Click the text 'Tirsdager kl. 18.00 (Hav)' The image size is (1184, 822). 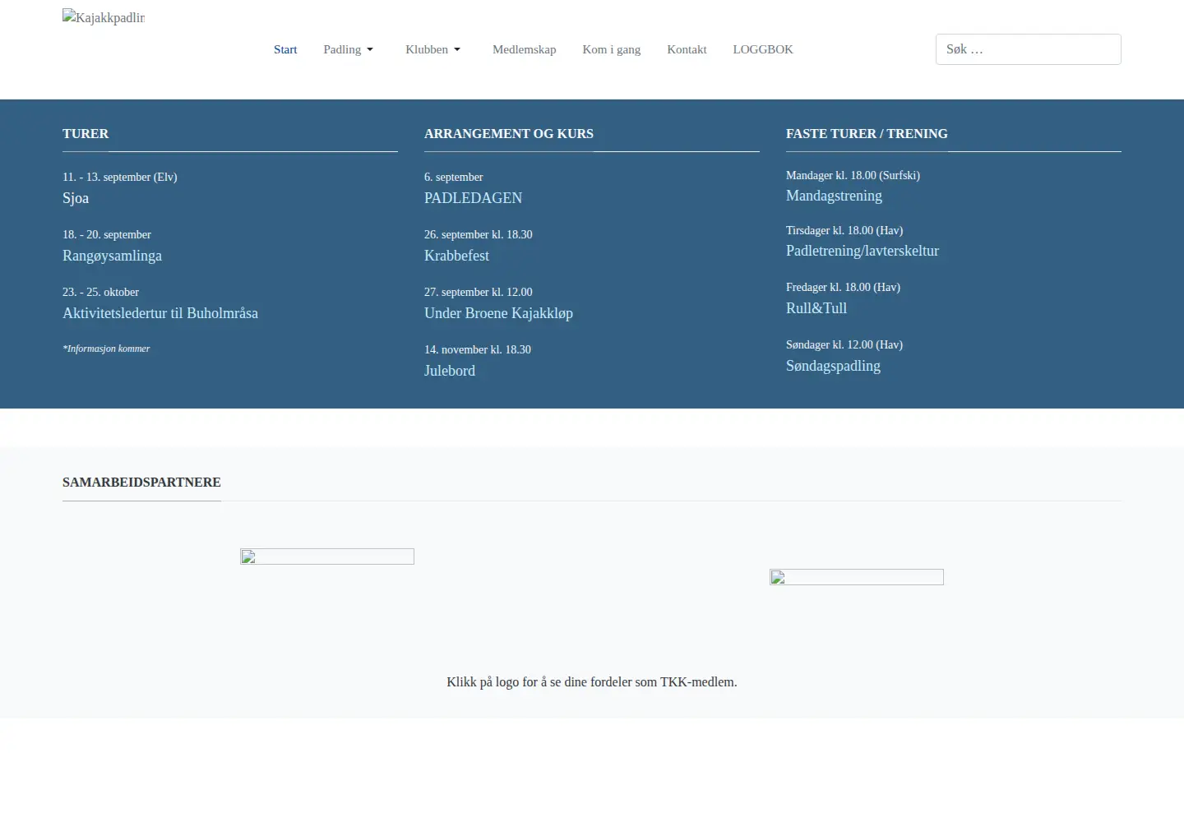(844, 230)
